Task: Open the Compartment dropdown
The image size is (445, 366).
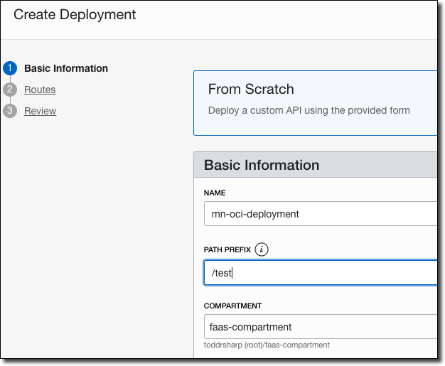Action: [320, 327]
